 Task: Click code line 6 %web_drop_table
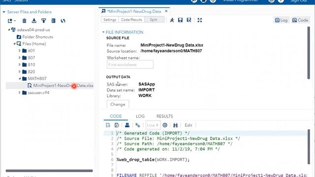pyautogui.click(x=153, y=160)
